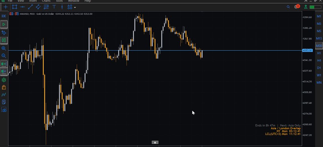Click the 4394.60 price scale value
This screenshot has height=147, width=323.
tap(307, 17)
